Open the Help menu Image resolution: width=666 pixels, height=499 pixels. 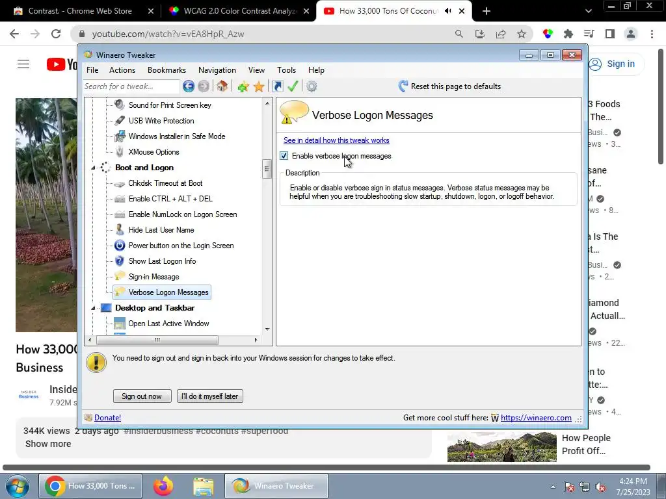[316, 70]
